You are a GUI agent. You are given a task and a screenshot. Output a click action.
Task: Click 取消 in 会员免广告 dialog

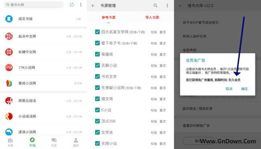229,89
